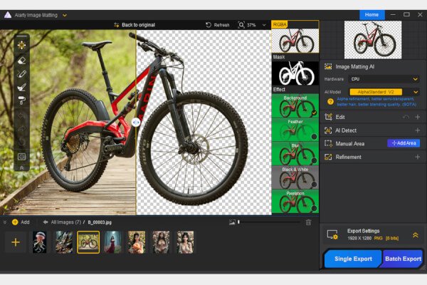Expand the Refinement section

click(417, 157)
